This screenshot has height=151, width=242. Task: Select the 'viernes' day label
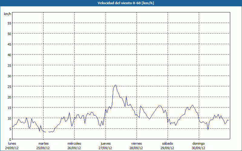click(x=136, y=143)
